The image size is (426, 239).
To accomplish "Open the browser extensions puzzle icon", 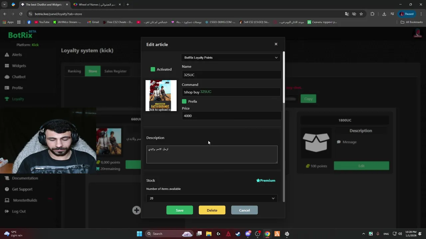I will (x=372, y=14).
